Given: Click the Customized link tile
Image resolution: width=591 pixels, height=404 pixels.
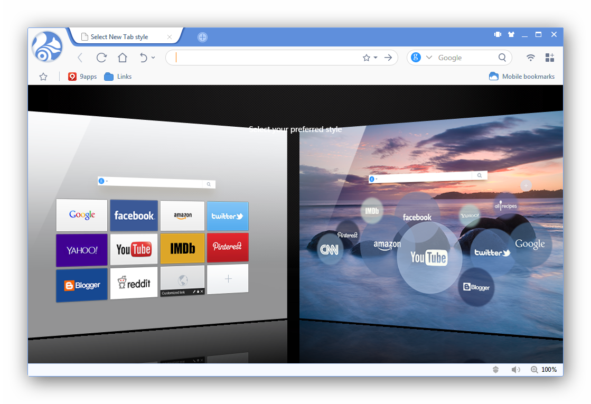Looking at the screenshot, I should pyautogui.click(x=182, y=281).
